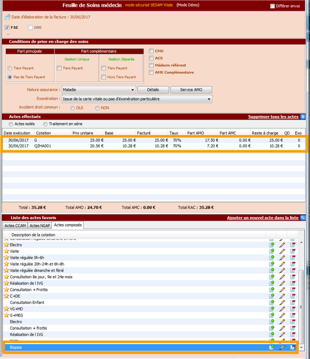
Task: Check the DRE checkbox
Action: coord(30,28)
